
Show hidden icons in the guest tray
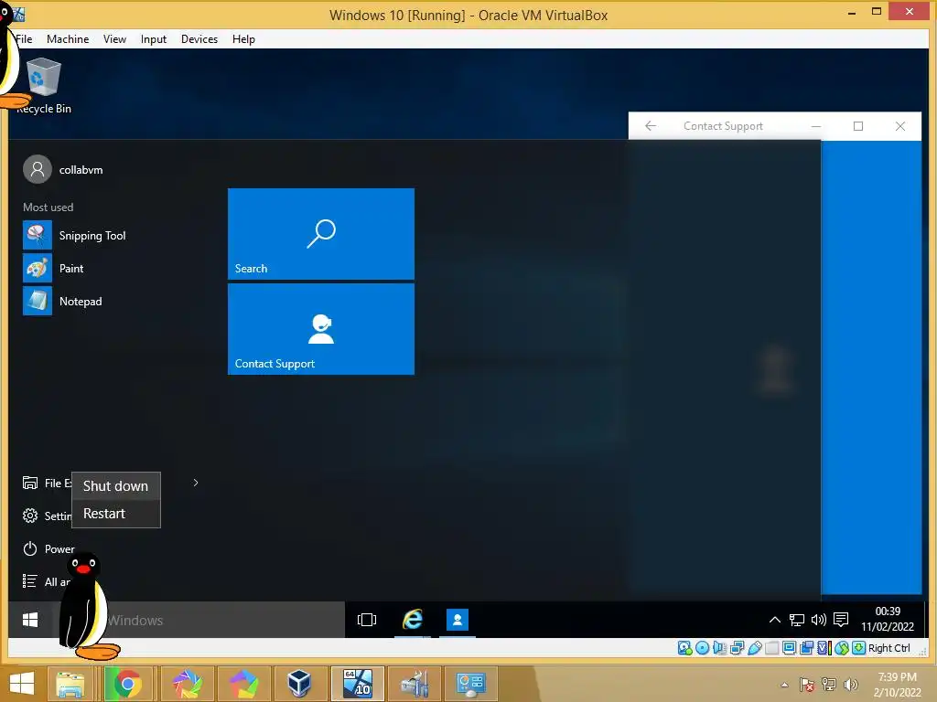click(774, 620)
